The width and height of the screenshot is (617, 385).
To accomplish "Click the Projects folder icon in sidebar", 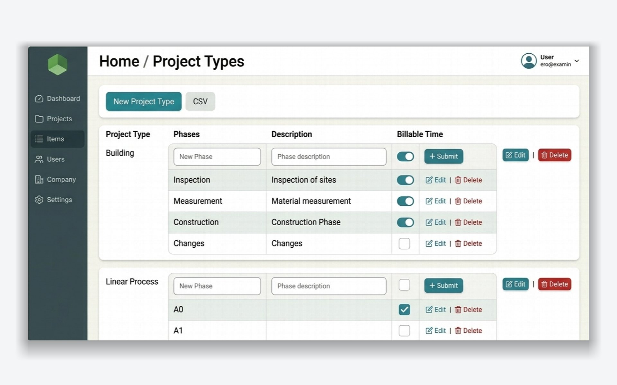I will [x=39, y=119].
